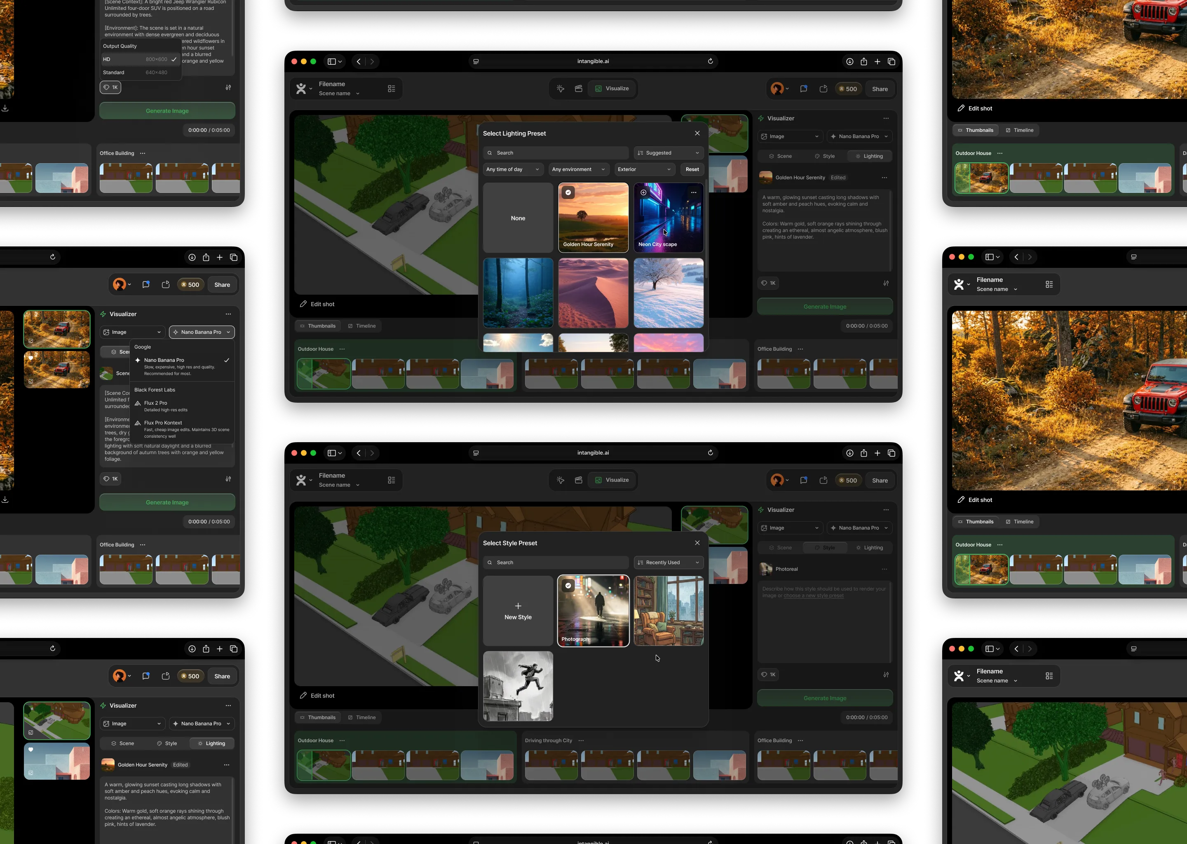The image size is (1187, 844).
Task: Open avatar account chevron in Style Preset window
Action: pos(787,480)
